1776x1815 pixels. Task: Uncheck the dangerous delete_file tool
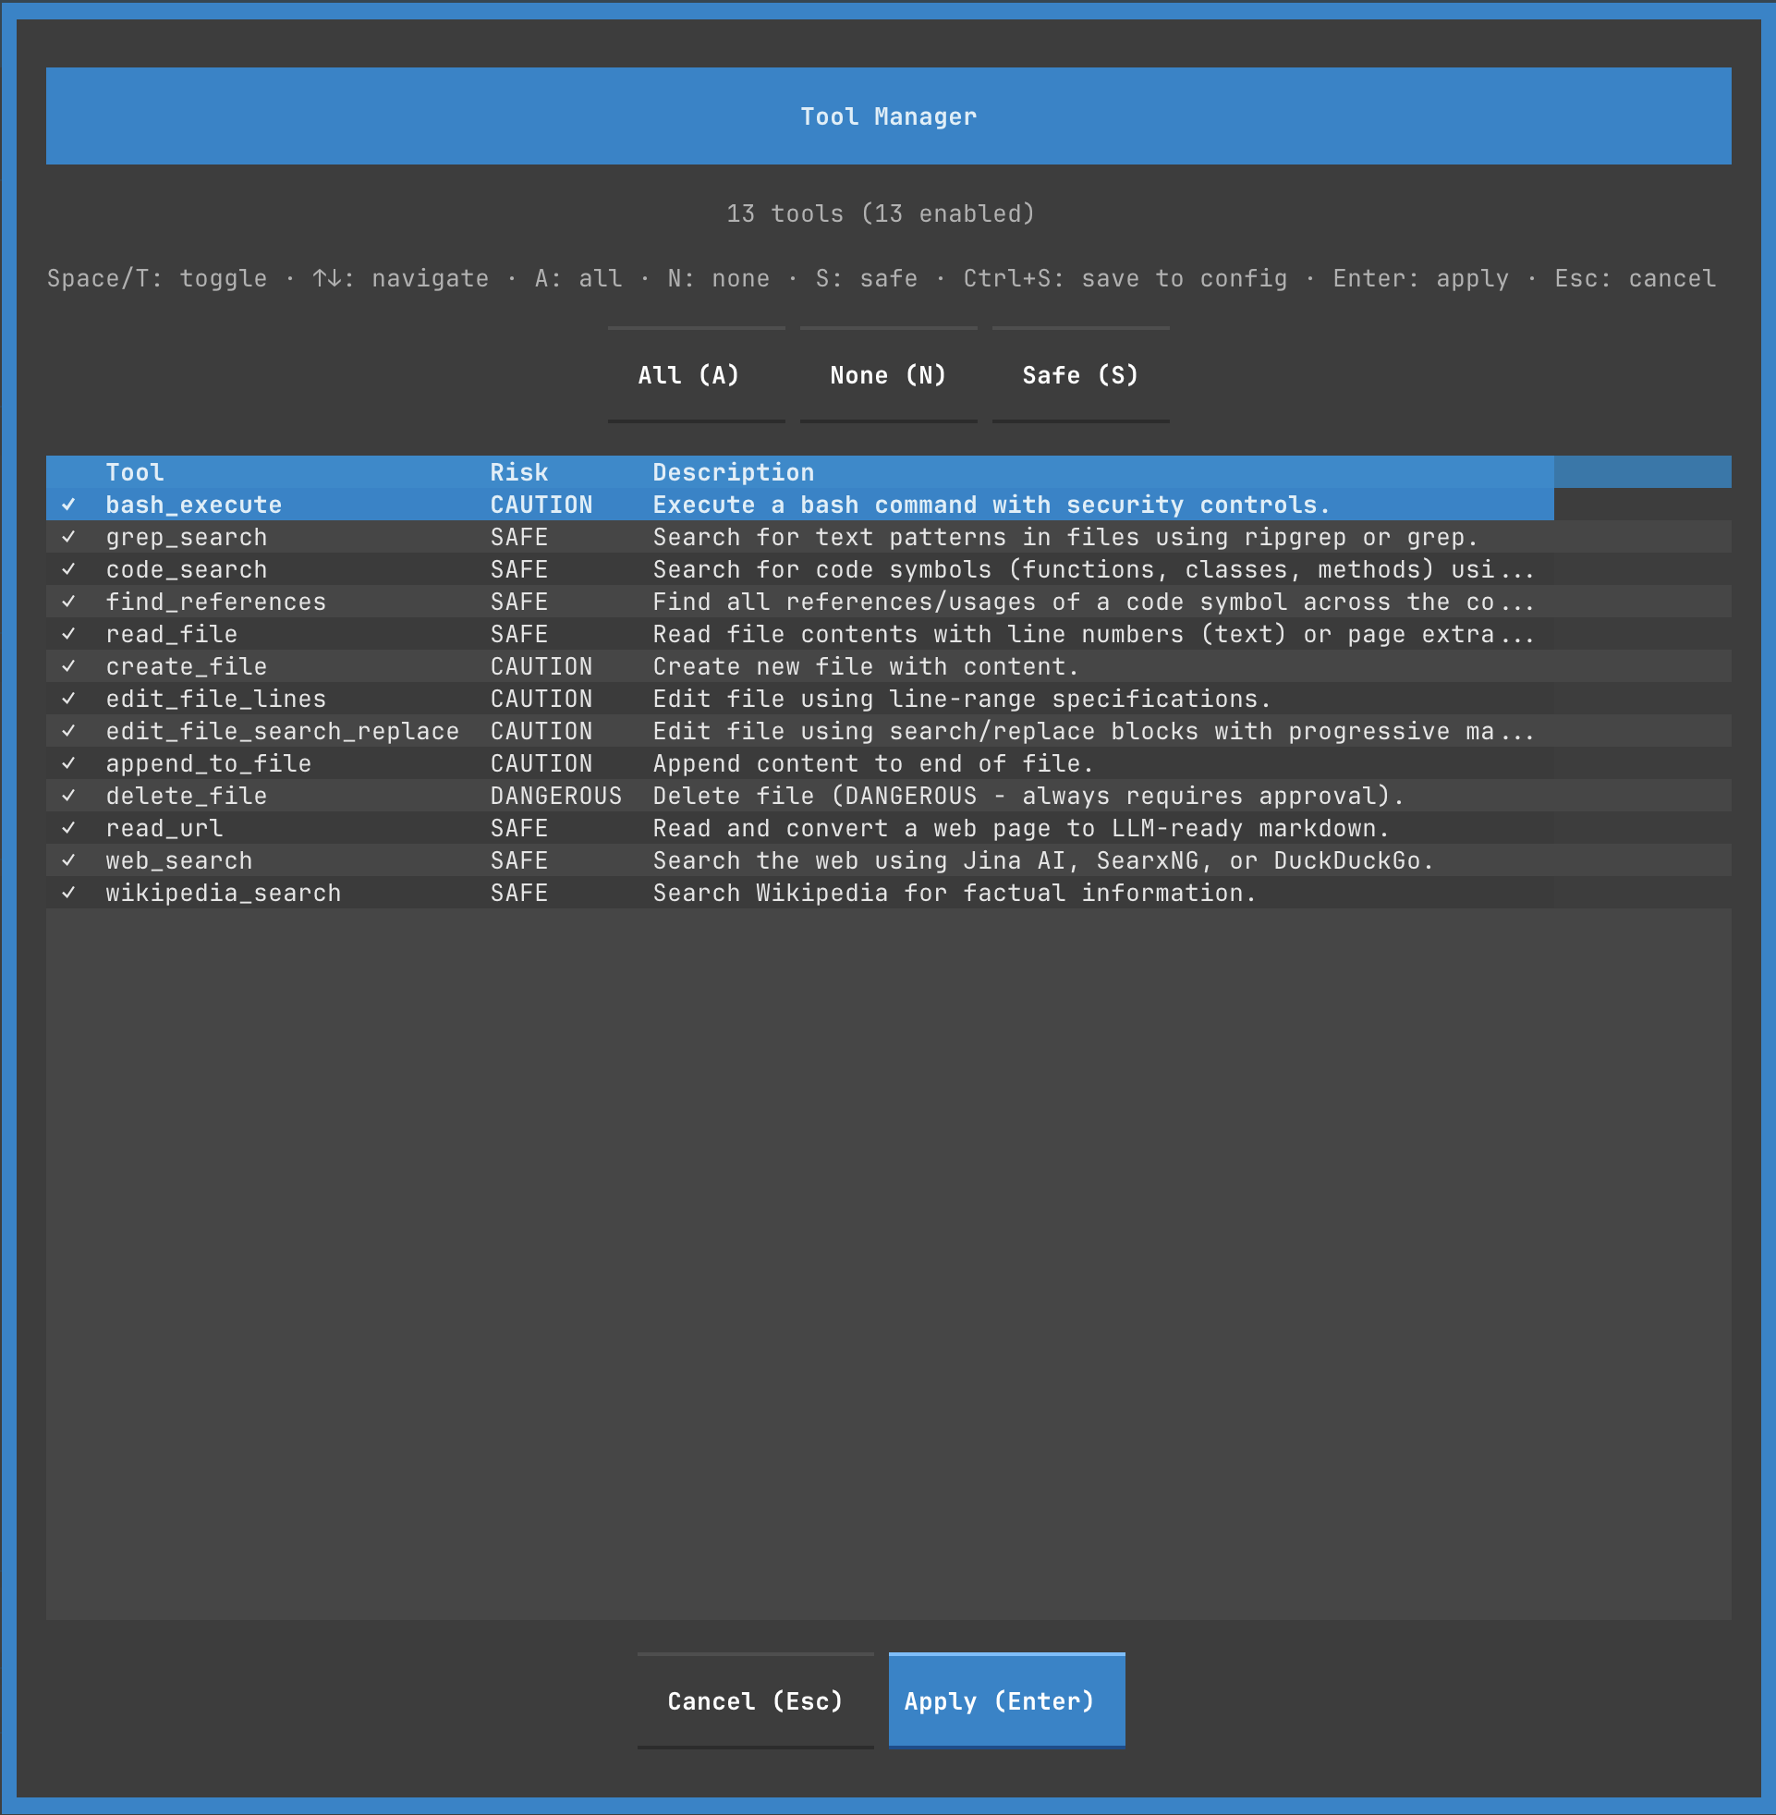69,796
